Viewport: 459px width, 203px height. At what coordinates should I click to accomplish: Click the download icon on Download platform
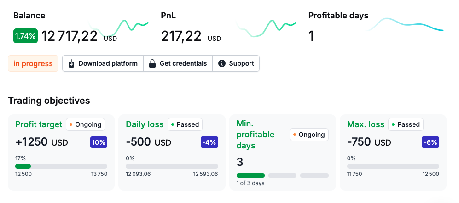pos(71,64)
